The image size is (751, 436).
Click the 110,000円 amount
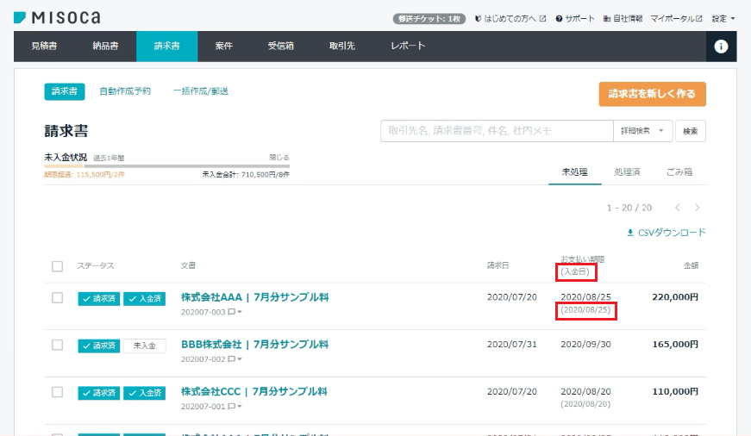[x=675, y=391]
